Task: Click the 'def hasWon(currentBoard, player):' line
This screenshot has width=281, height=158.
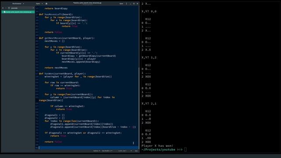Action: click(62, 74)
